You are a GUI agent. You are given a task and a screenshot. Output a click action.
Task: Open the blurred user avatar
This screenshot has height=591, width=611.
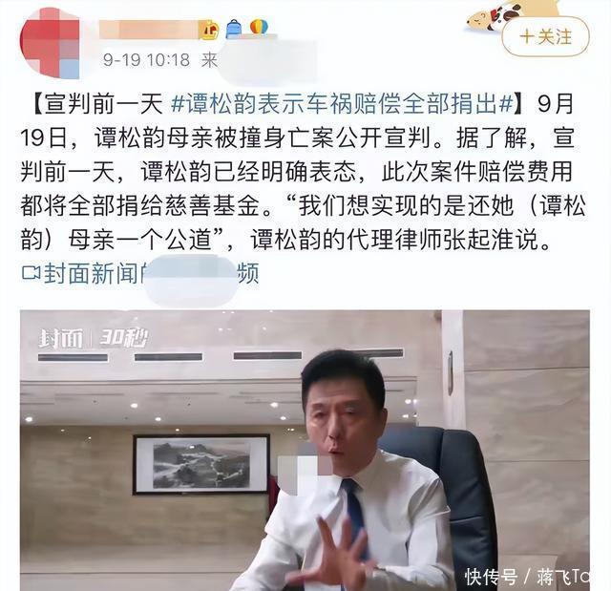pos(50,43)
